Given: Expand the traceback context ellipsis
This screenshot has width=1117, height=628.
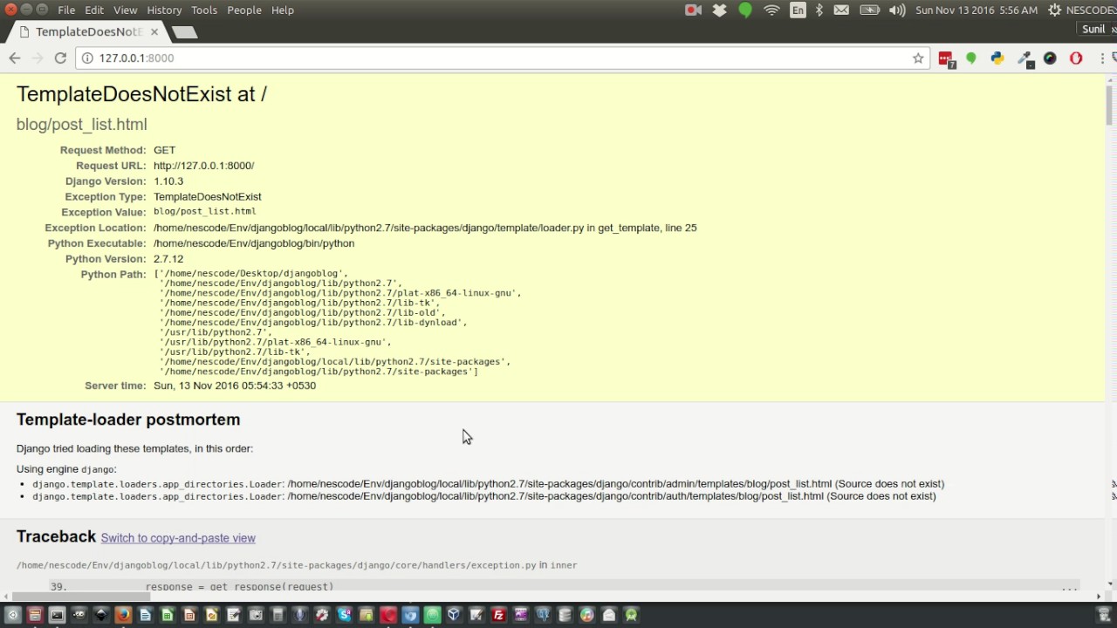Looking at the screenshot, I should click(x=1069, y=587).
